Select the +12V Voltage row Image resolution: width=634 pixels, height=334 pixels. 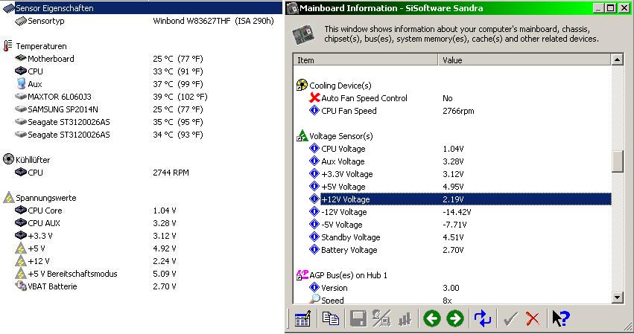pyautogui.click(x=345, y=199)
